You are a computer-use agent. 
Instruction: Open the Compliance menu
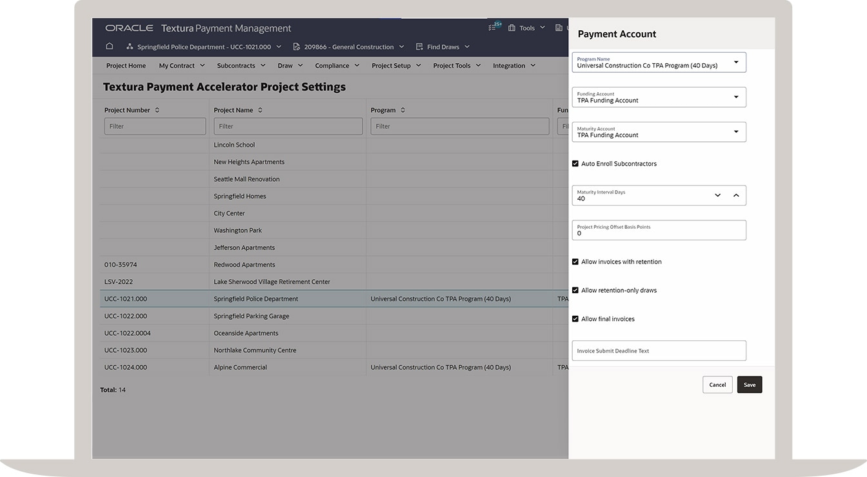pyautogui.click(x=332, y=65)
